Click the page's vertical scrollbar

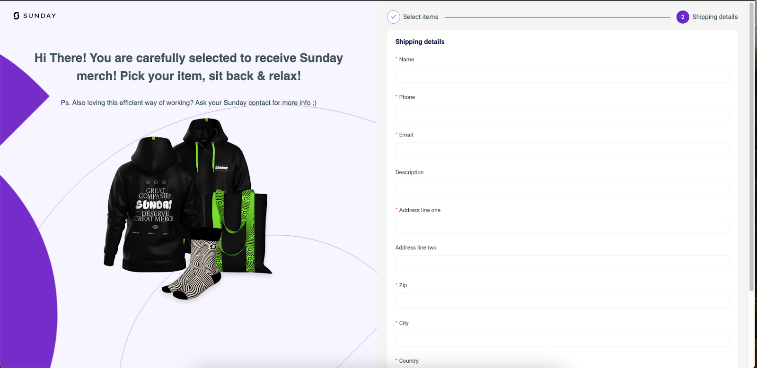751,142
